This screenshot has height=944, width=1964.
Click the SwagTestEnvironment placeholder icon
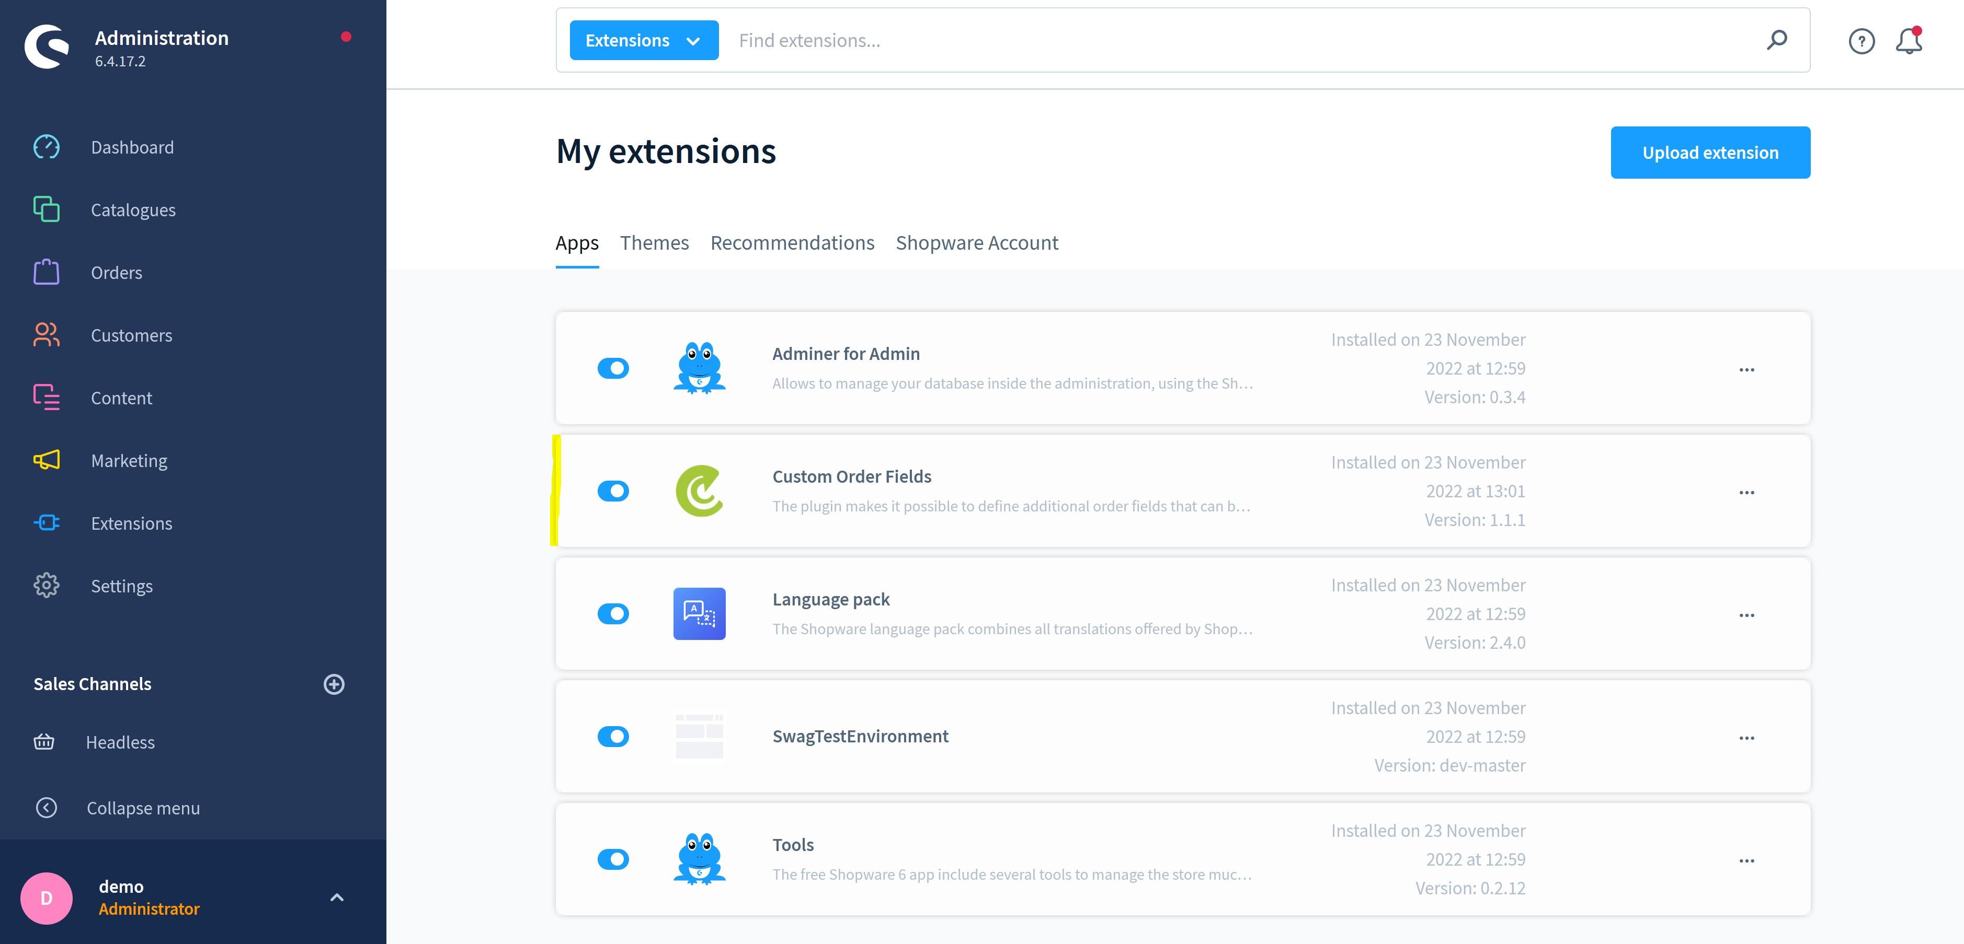pos(699,736)
